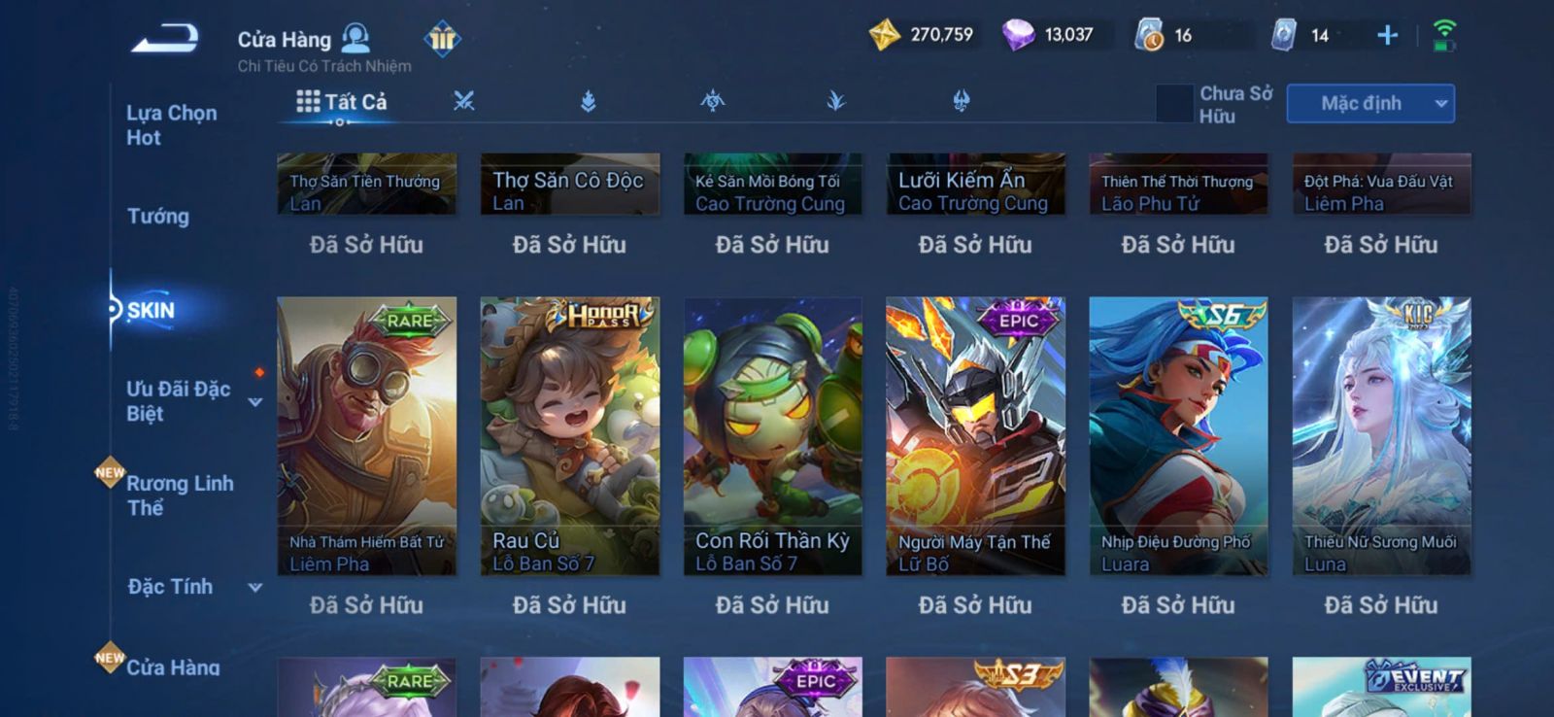Expand the Ưu Đãi Đặc Biệt menu

[x=255, y=401]
